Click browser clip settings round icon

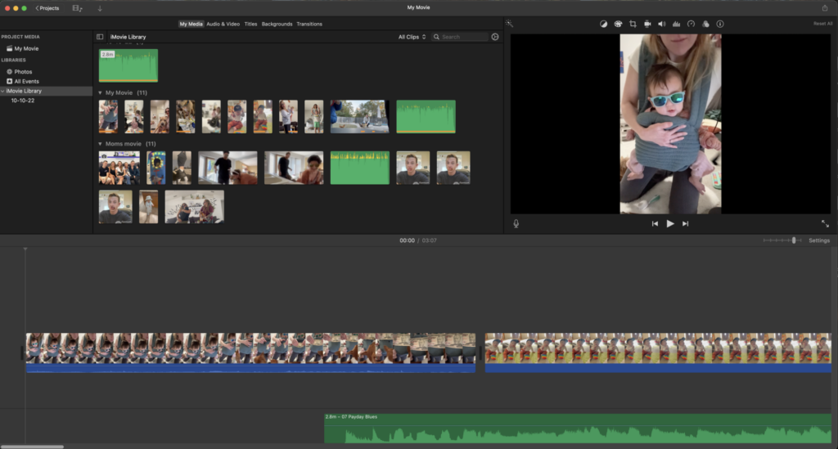495,37
